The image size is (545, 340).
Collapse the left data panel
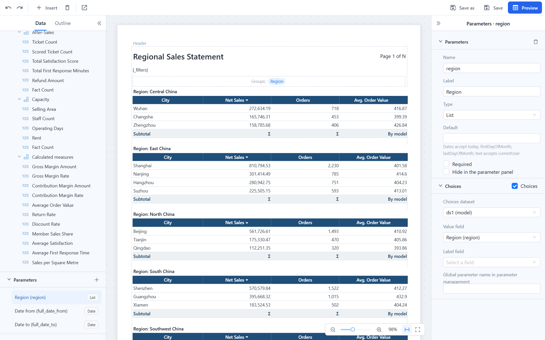pos(99,23)
